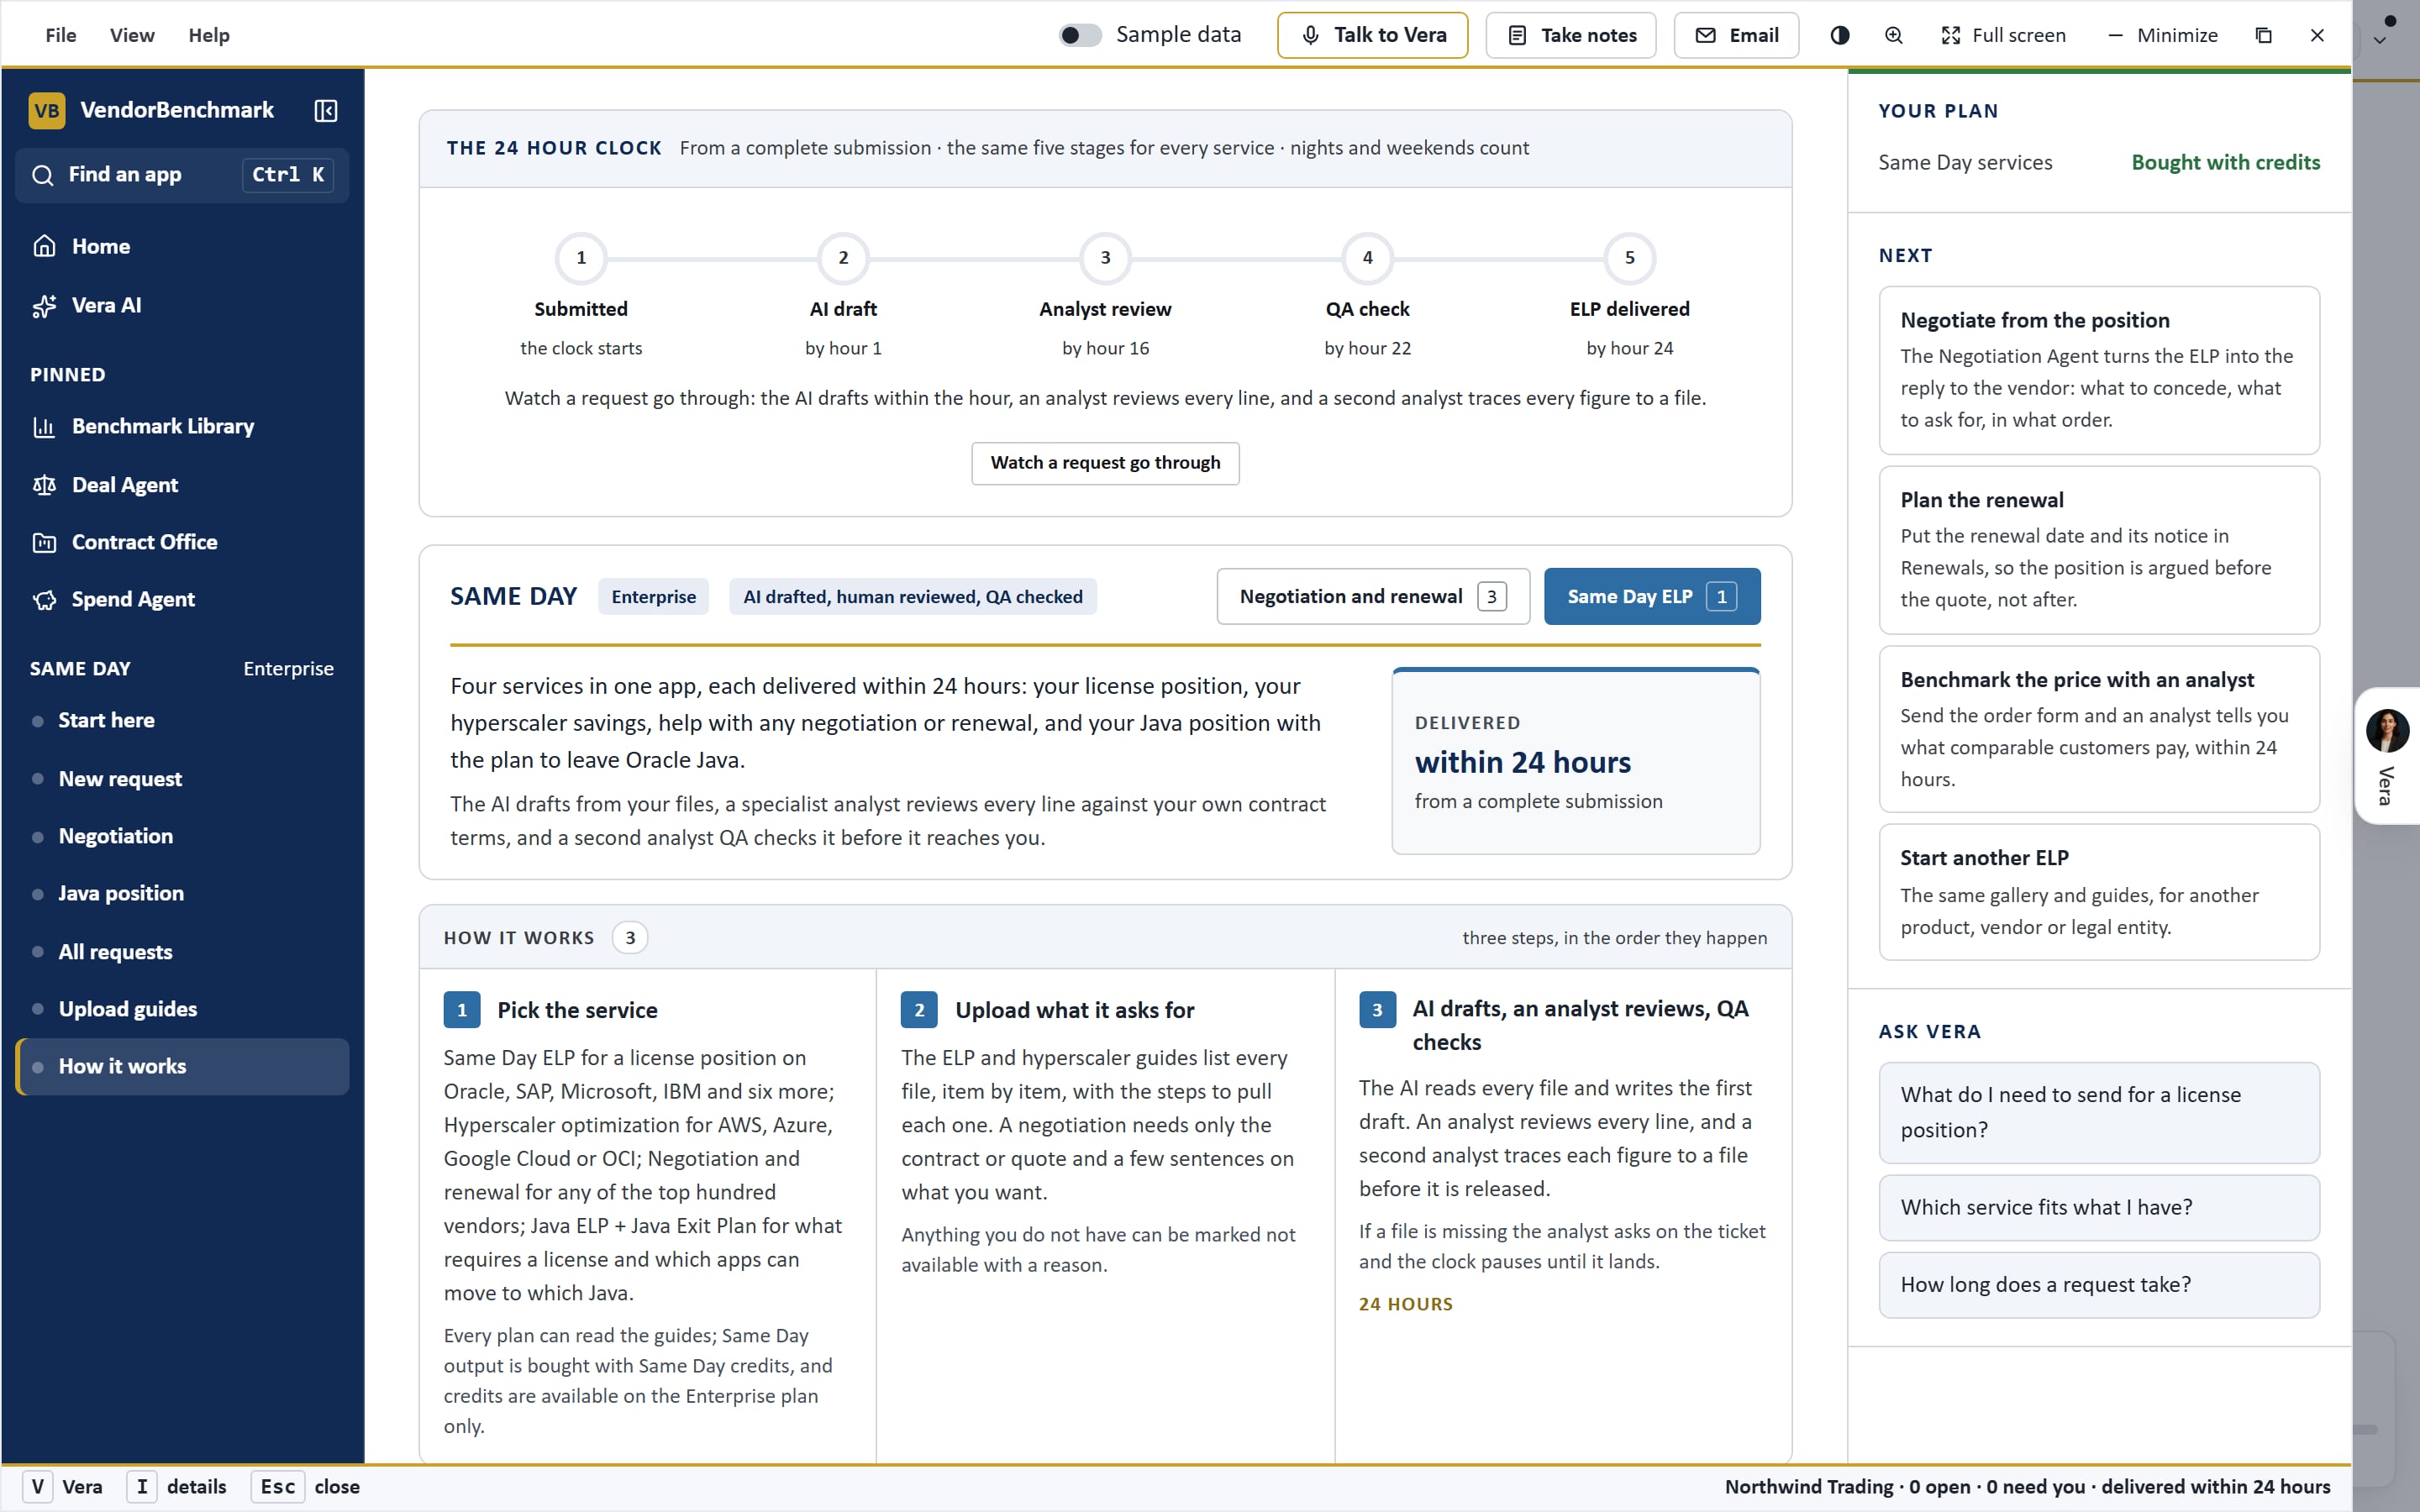Open the Help menu
Image resolution: width=2420 pixels, height=1512 pixels.
click(x=209, y=35)
